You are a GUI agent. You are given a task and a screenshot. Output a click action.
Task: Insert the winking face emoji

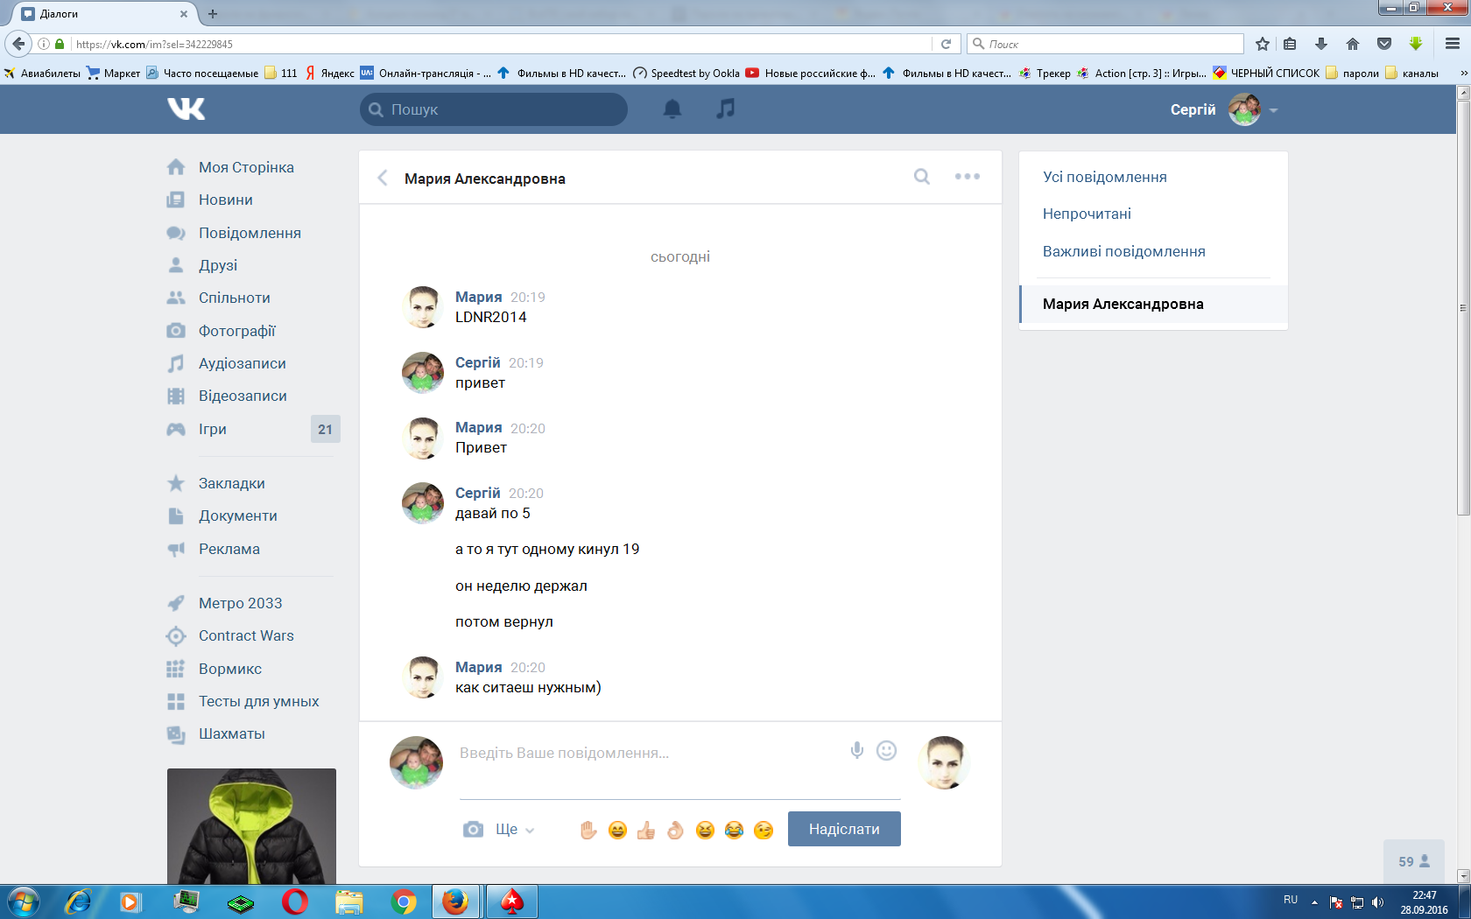(764, 830)
